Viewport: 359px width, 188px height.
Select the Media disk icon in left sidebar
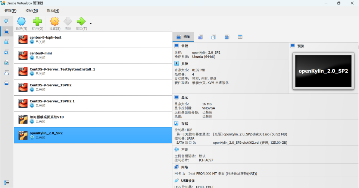7,52
